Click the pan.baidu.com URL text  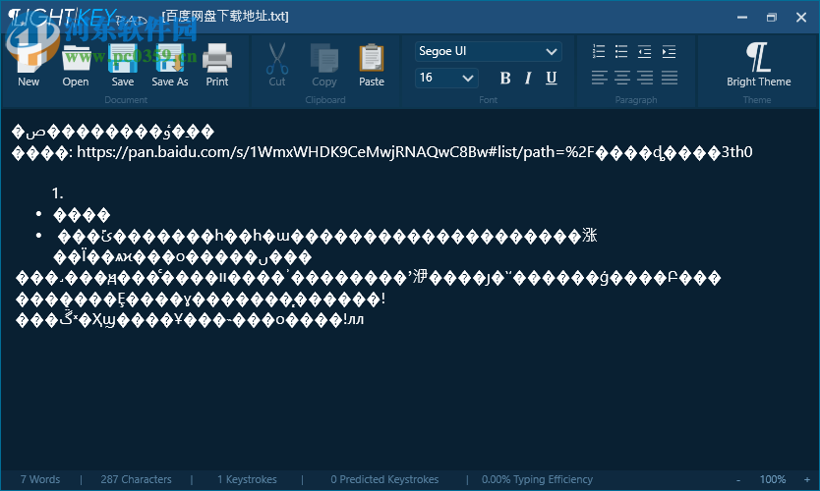click(x=414, y=152)
